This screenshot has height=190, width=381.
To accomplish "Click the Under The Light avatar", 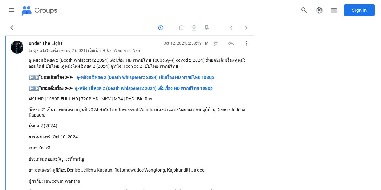I will (x=17, y=47).
